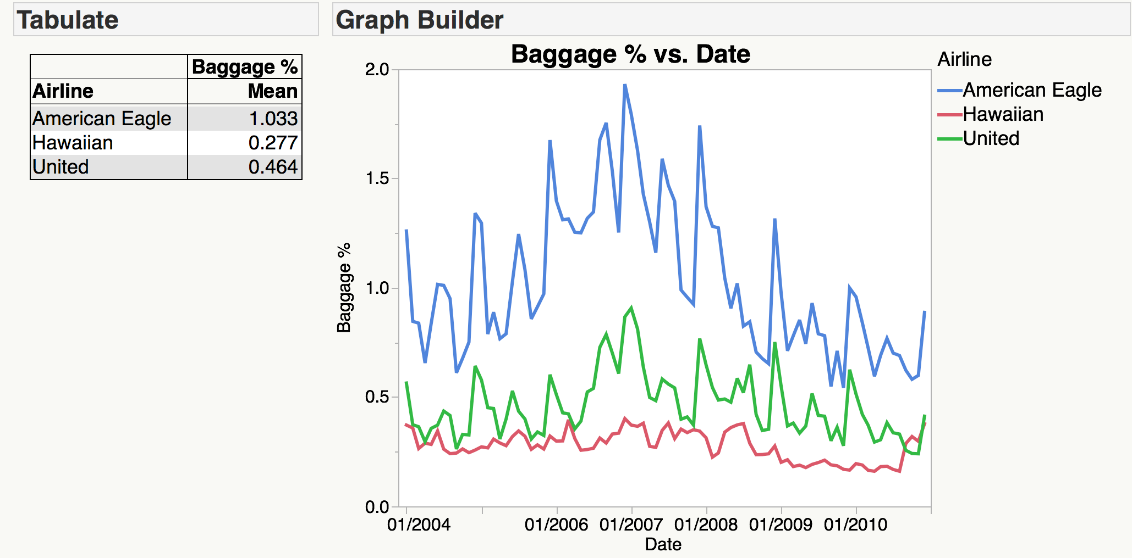The height and width of the screenshot is (558, 1132).
Task: Click the Date x-axis label
Action: coord(663,544)
